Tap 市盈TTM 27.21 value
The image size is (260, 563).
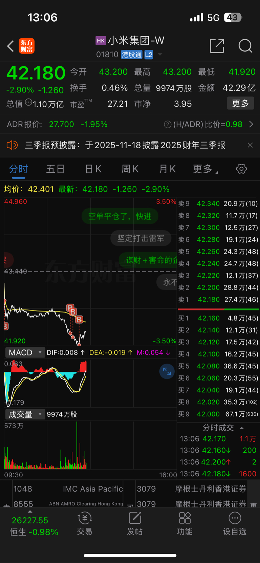click(117, 104)
